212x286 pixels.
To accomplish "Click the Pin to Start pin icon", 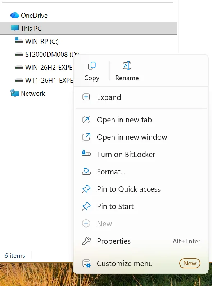I will coord(86,206).
